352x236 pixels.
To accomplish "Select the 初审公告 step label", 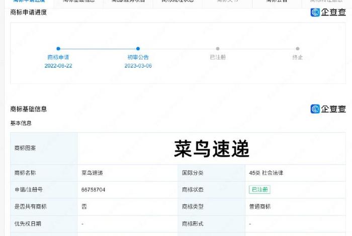I will pos(138,57).
